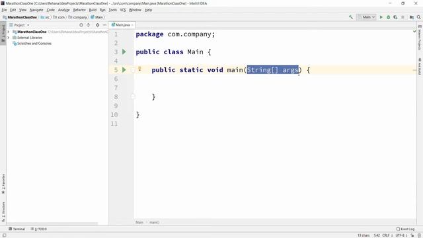Click the read-only lock icon in status bar
Image resolution: width=423 pixels, height=238 pixels.
pyautogui.click(x=412, y=235)
